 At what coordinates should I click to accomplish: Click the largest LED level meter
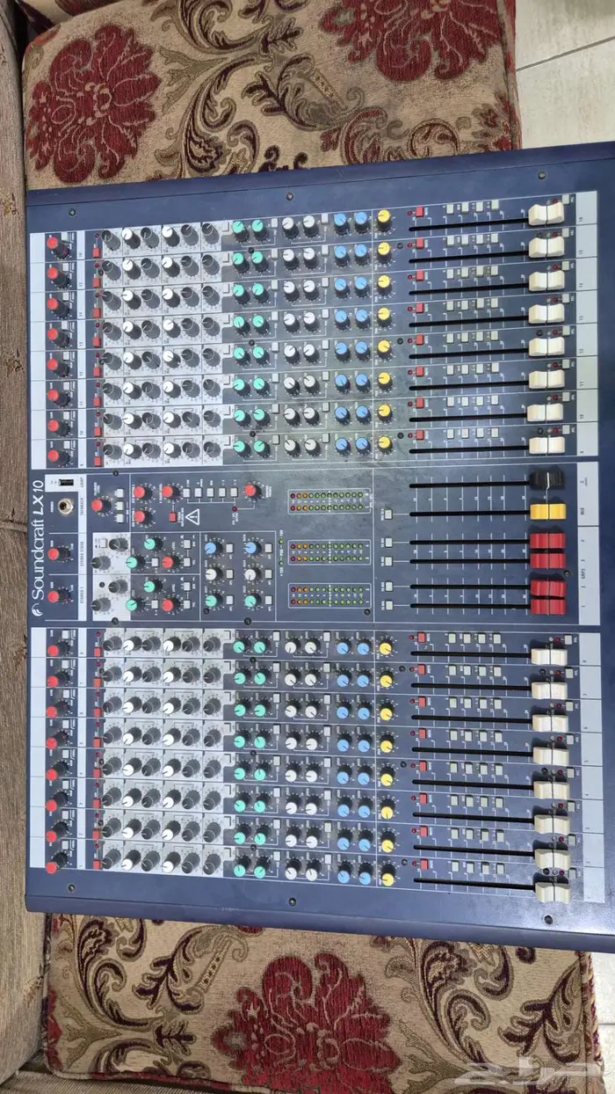pyautogui.click(x=329, y=502)
